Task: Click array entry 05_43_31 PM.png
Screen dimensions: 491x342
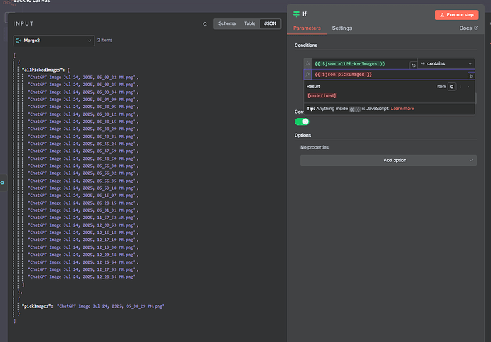Action: (x=82, y=137)
